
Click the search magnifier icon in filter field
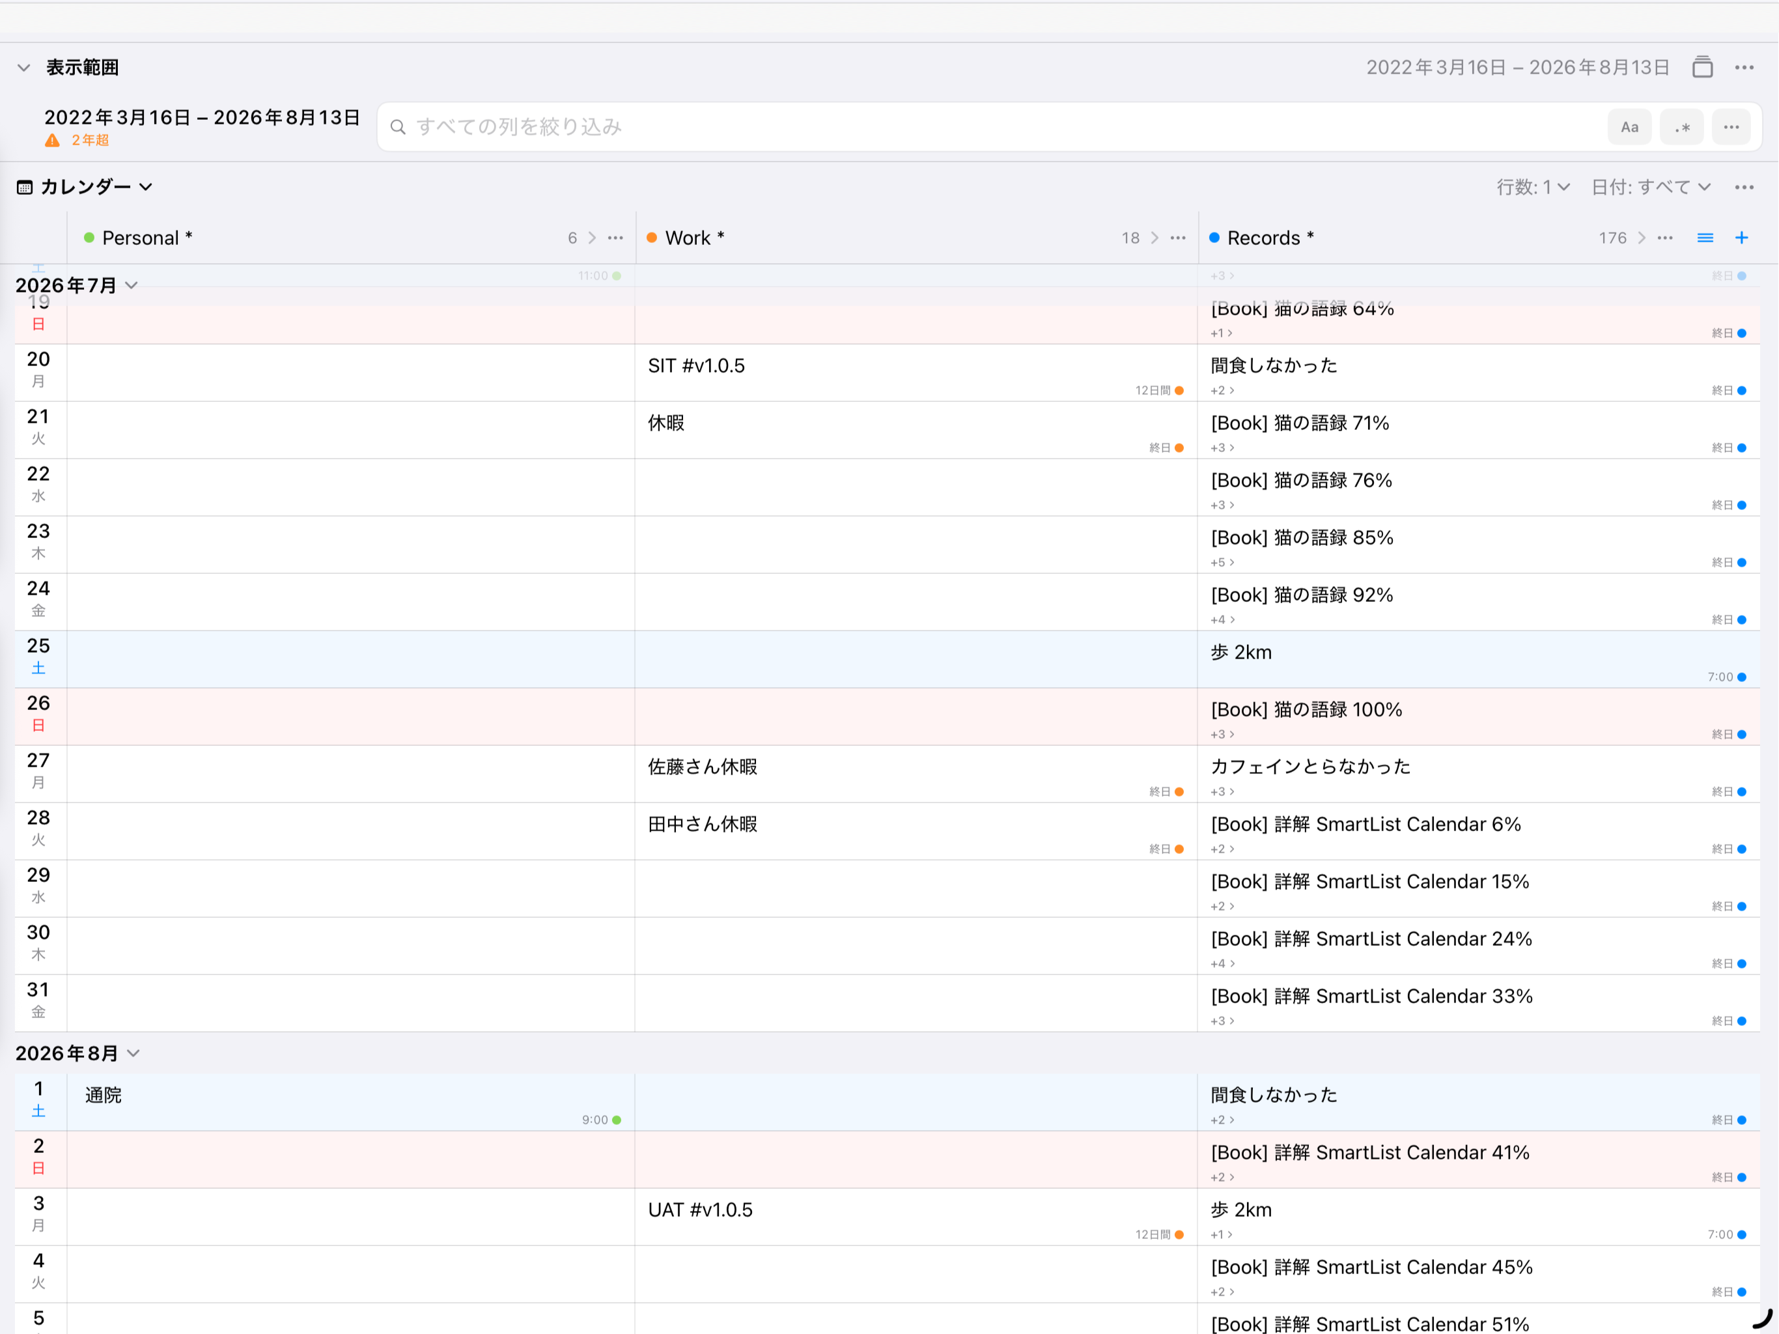click(x=397, y=127)
